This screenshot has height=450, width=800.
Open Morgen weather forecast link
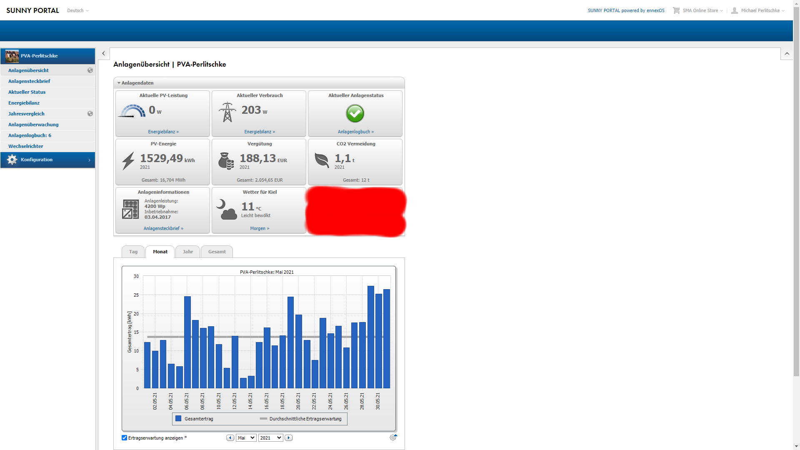(x=259, y=228)
